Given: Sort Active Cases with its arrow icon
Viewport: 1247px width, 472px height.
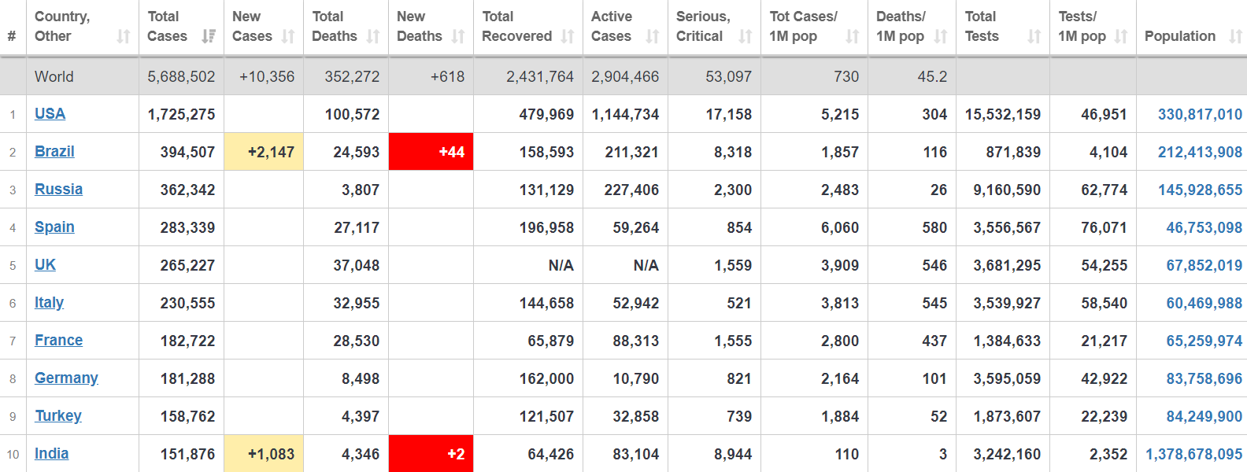Looking at the screenshot, I should (653, 36).
